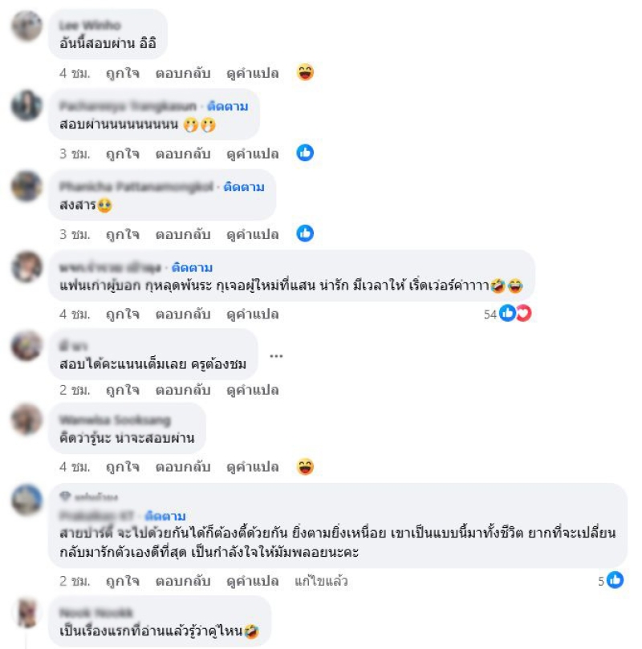Follow the author of แฟนเก่าผู้บอก comment
Image resolution: width=642 pixels, height=649 pixels.
[192, 268]
